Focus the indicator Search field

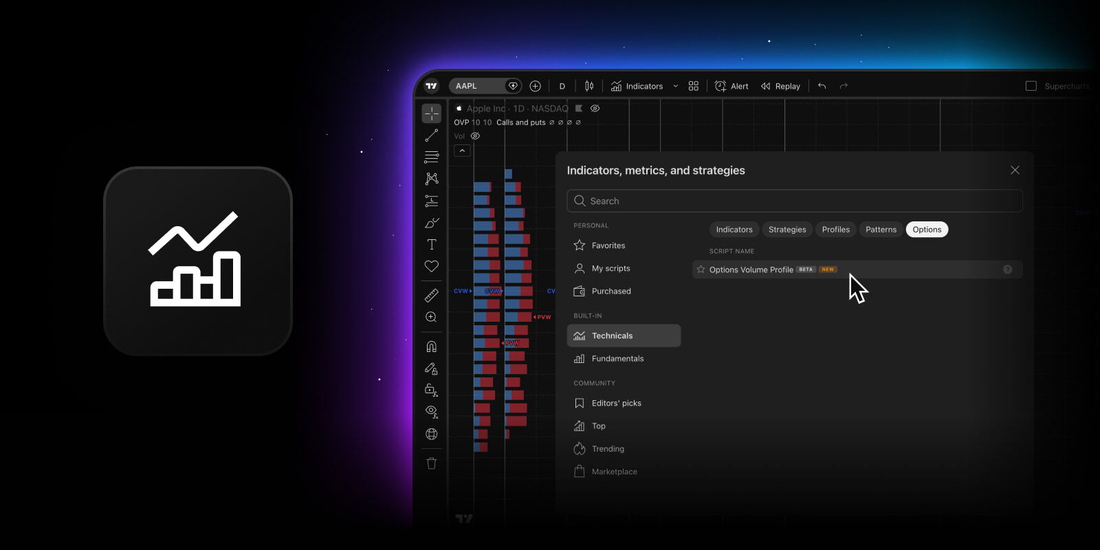[x=795, y=201]
